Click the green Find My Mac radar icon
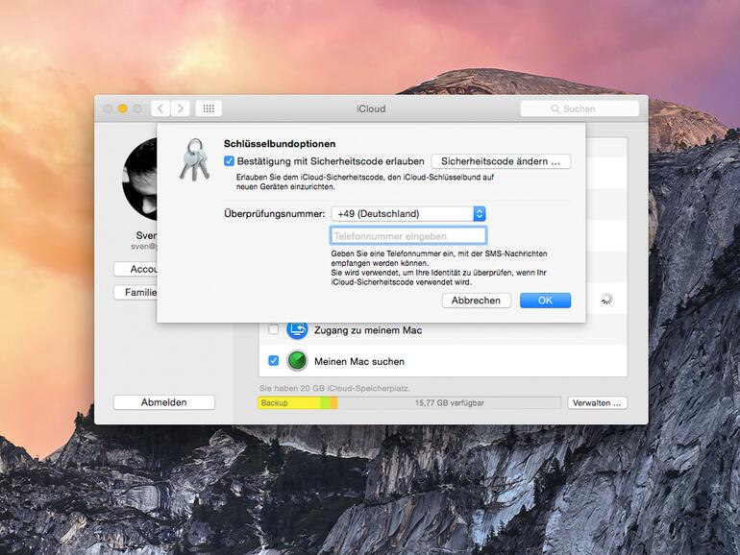 coord(297,361)
